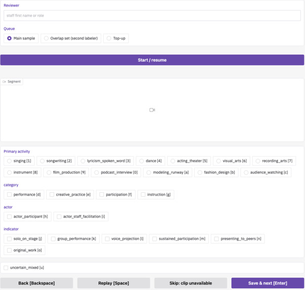Click the Reviewer name input field
The image size is (305, 290).
click(152, 16)
